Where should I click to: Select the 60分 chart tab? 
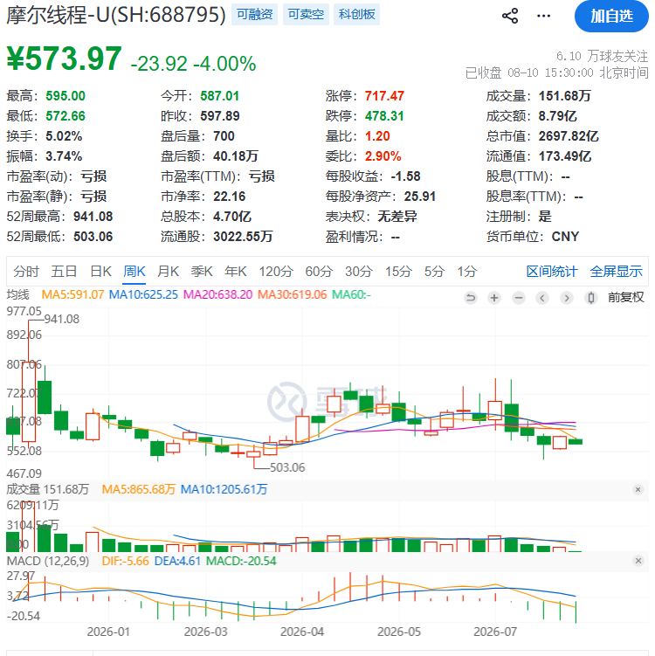click(x=319, y=271)
